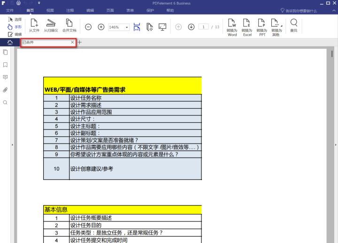The height and width of the screenshot is (243, 338).
Task: Click the 设计任务概要描述 row
Action: click(x=123, y=218)
